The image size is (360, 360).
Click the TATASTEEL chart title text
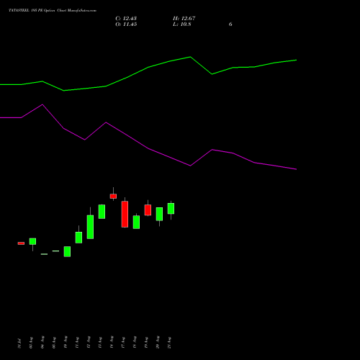pos(53,11)
